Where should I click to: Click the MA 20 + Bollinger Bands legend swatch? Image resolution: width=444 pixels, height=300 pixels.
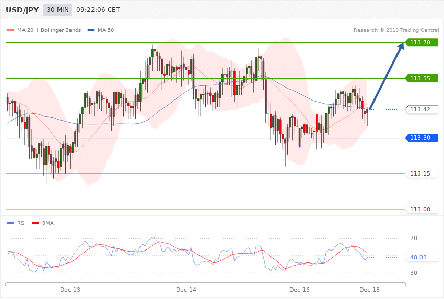pos(10,30)
